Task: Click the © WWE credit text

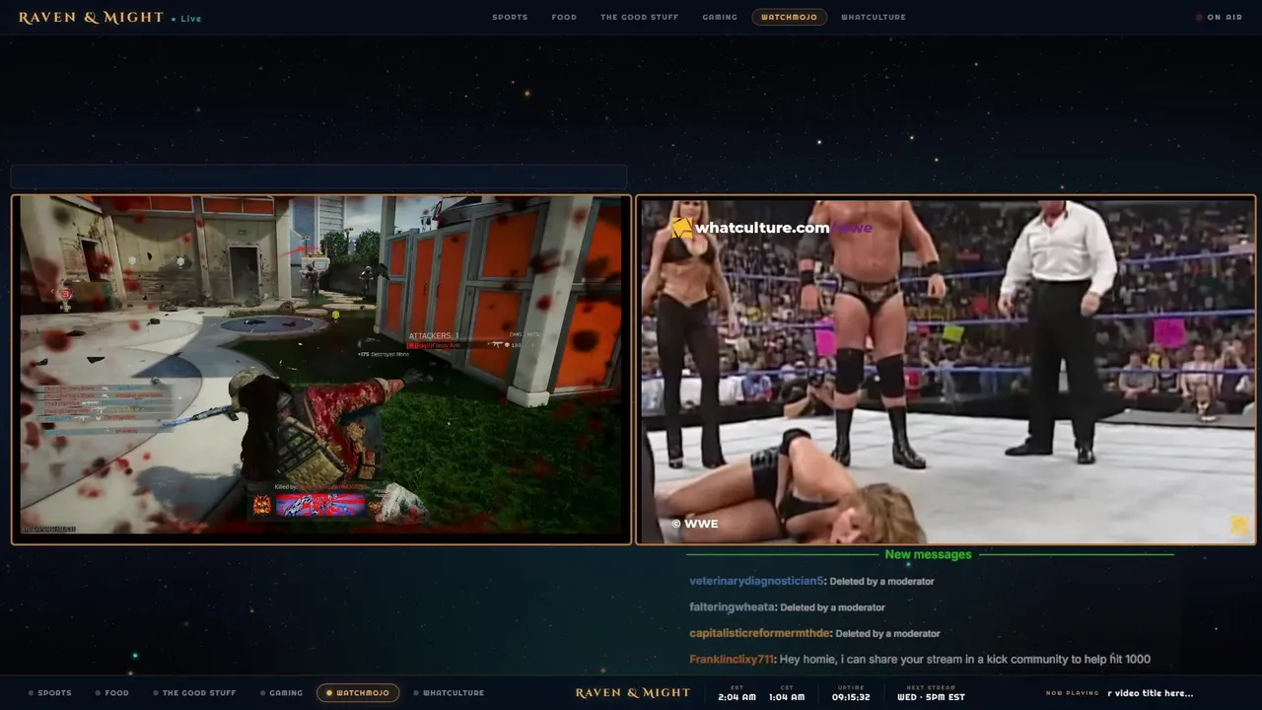Action: (x=695, y=524)
